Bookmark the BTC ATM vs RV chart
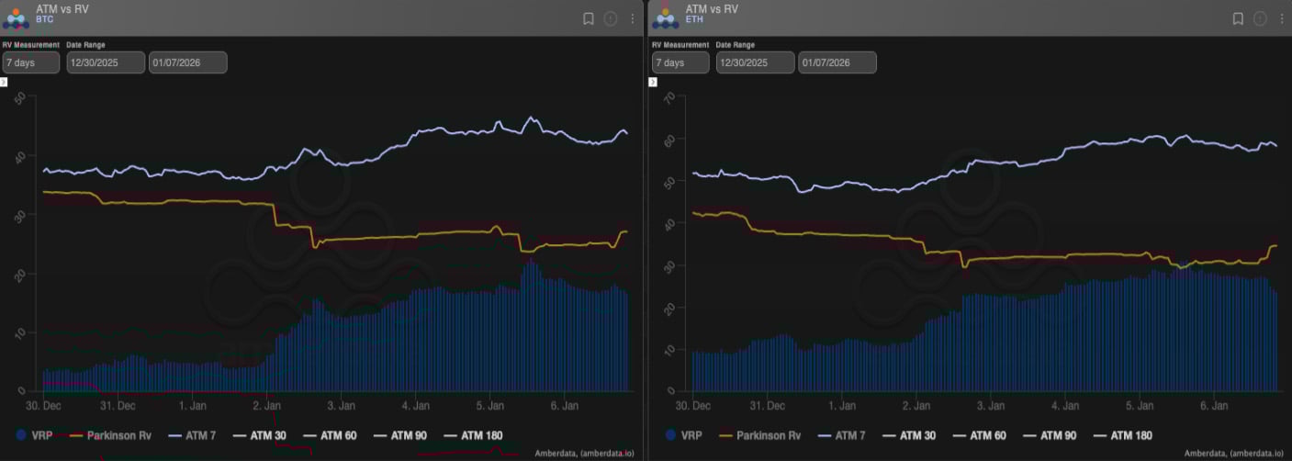 [x=589, y=18]
